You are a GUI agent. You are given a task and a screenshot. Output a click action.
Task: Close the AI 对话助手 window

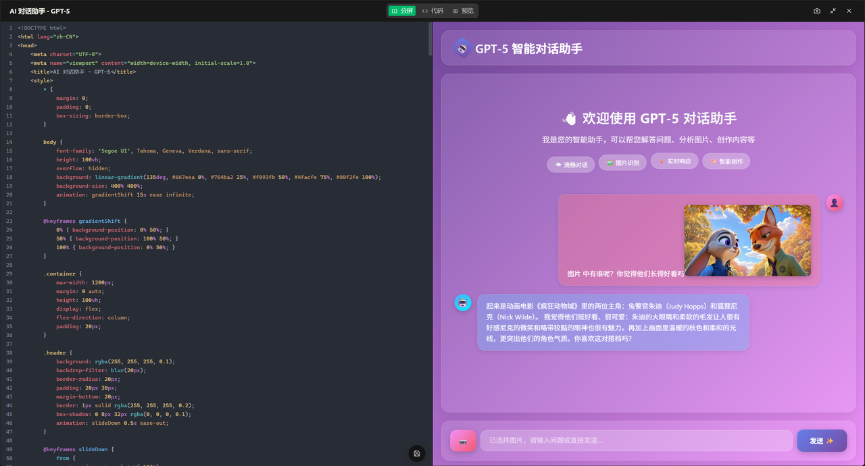(x=849, y=11)
